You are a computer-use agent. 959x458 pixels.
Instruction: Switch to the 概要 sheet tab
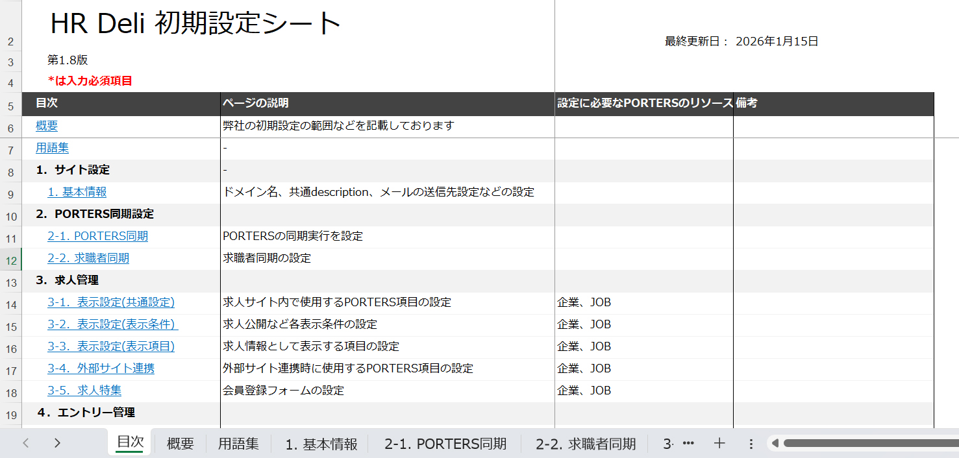180,444
